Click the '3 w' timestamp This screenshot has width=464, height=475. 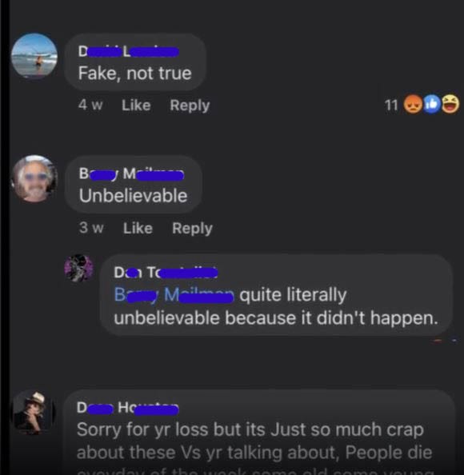pos(91,228)
